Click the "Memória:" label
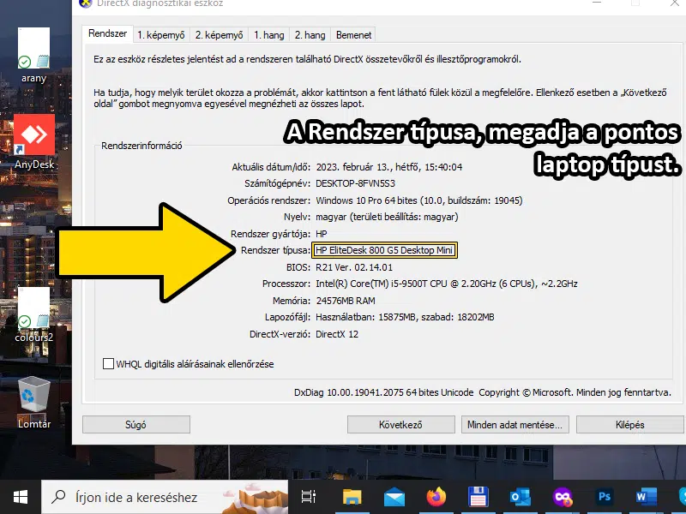The image size is (686, 514). pos(292,301)
